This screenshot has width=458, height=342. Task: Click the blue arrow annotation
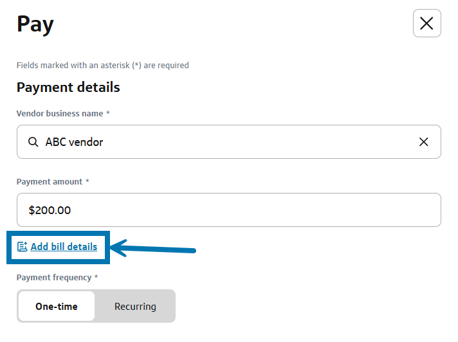click(x=154, y=248)
